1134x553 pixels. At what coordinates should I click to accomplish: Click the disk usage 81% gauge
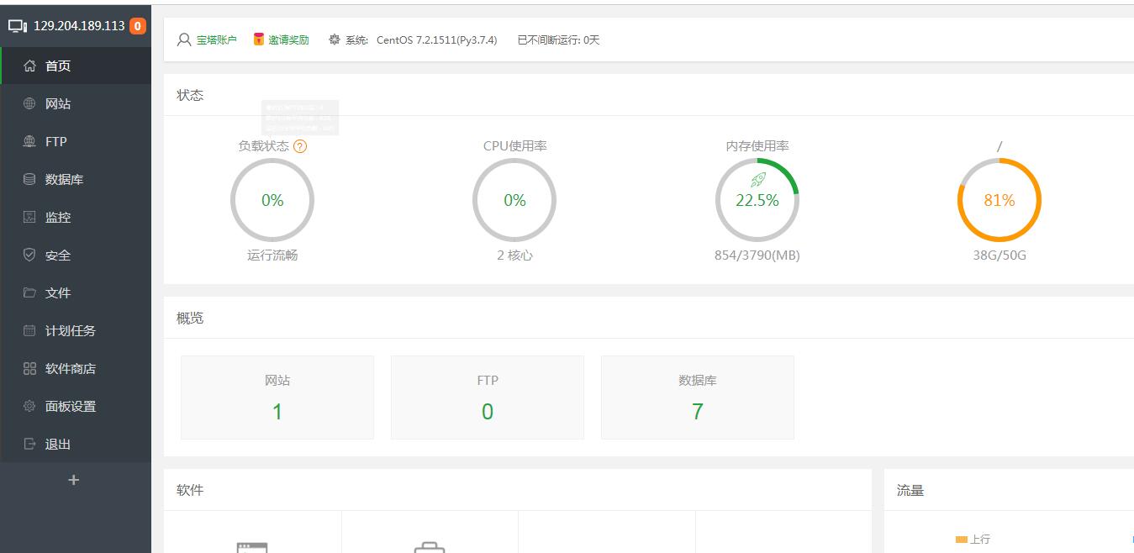999,200
